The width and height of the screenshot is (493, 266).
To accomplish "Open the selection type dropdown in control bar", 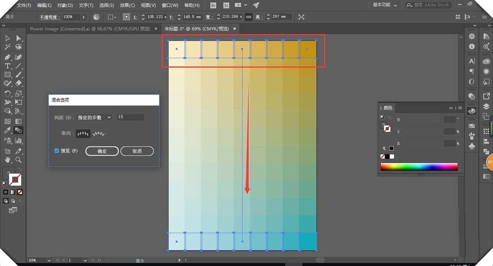I will [112, 17].
